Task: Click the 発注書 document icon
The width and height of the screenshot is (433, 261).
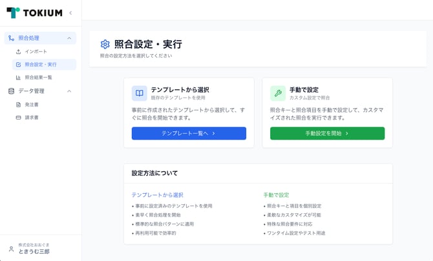Action: 18,104
